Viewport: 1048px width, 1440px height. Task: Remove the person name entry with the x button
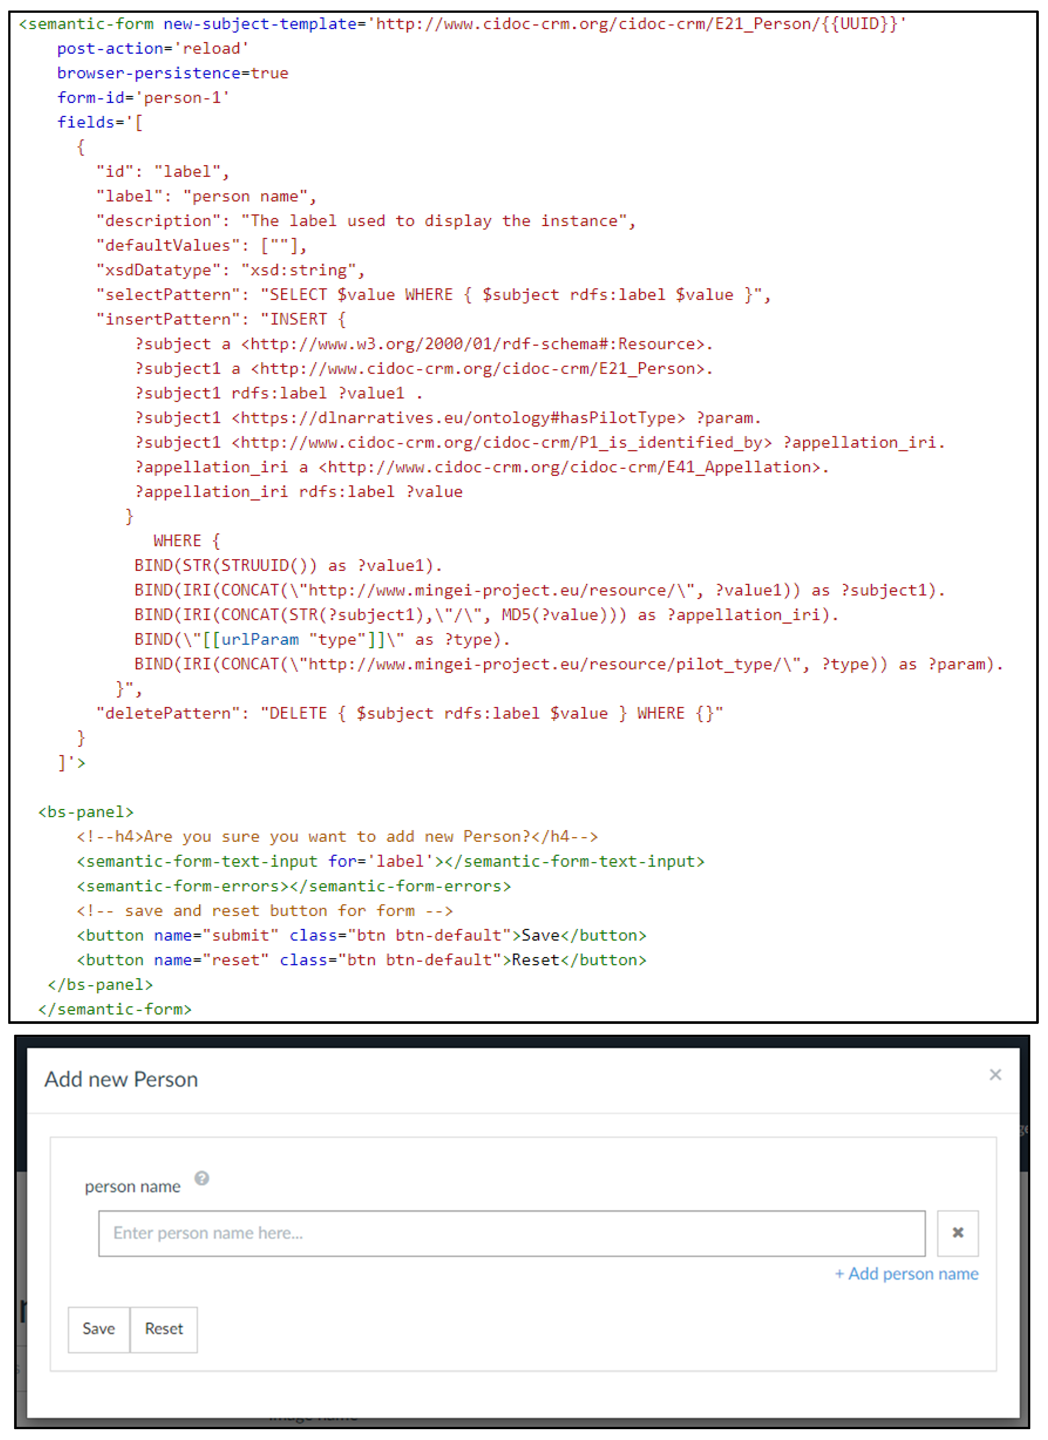(x=957, y=1233)
